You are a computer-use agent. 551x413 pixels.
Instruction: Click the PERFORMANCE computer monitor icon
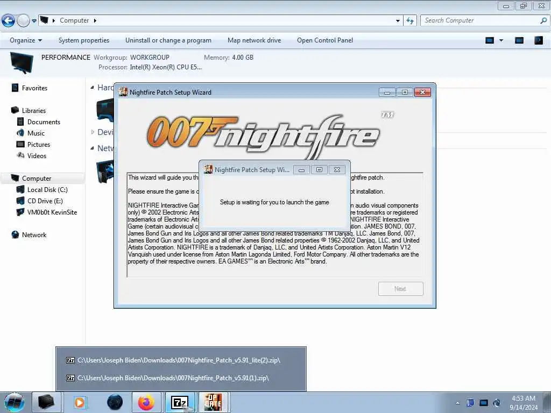(x=22, y=62)
